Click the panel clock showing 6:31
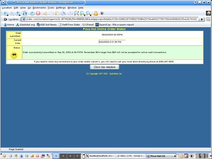The width and height of the screenshot is (212, 159). 202,156
